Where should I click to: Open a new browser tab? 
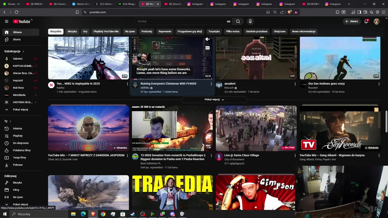pos(349,4)
